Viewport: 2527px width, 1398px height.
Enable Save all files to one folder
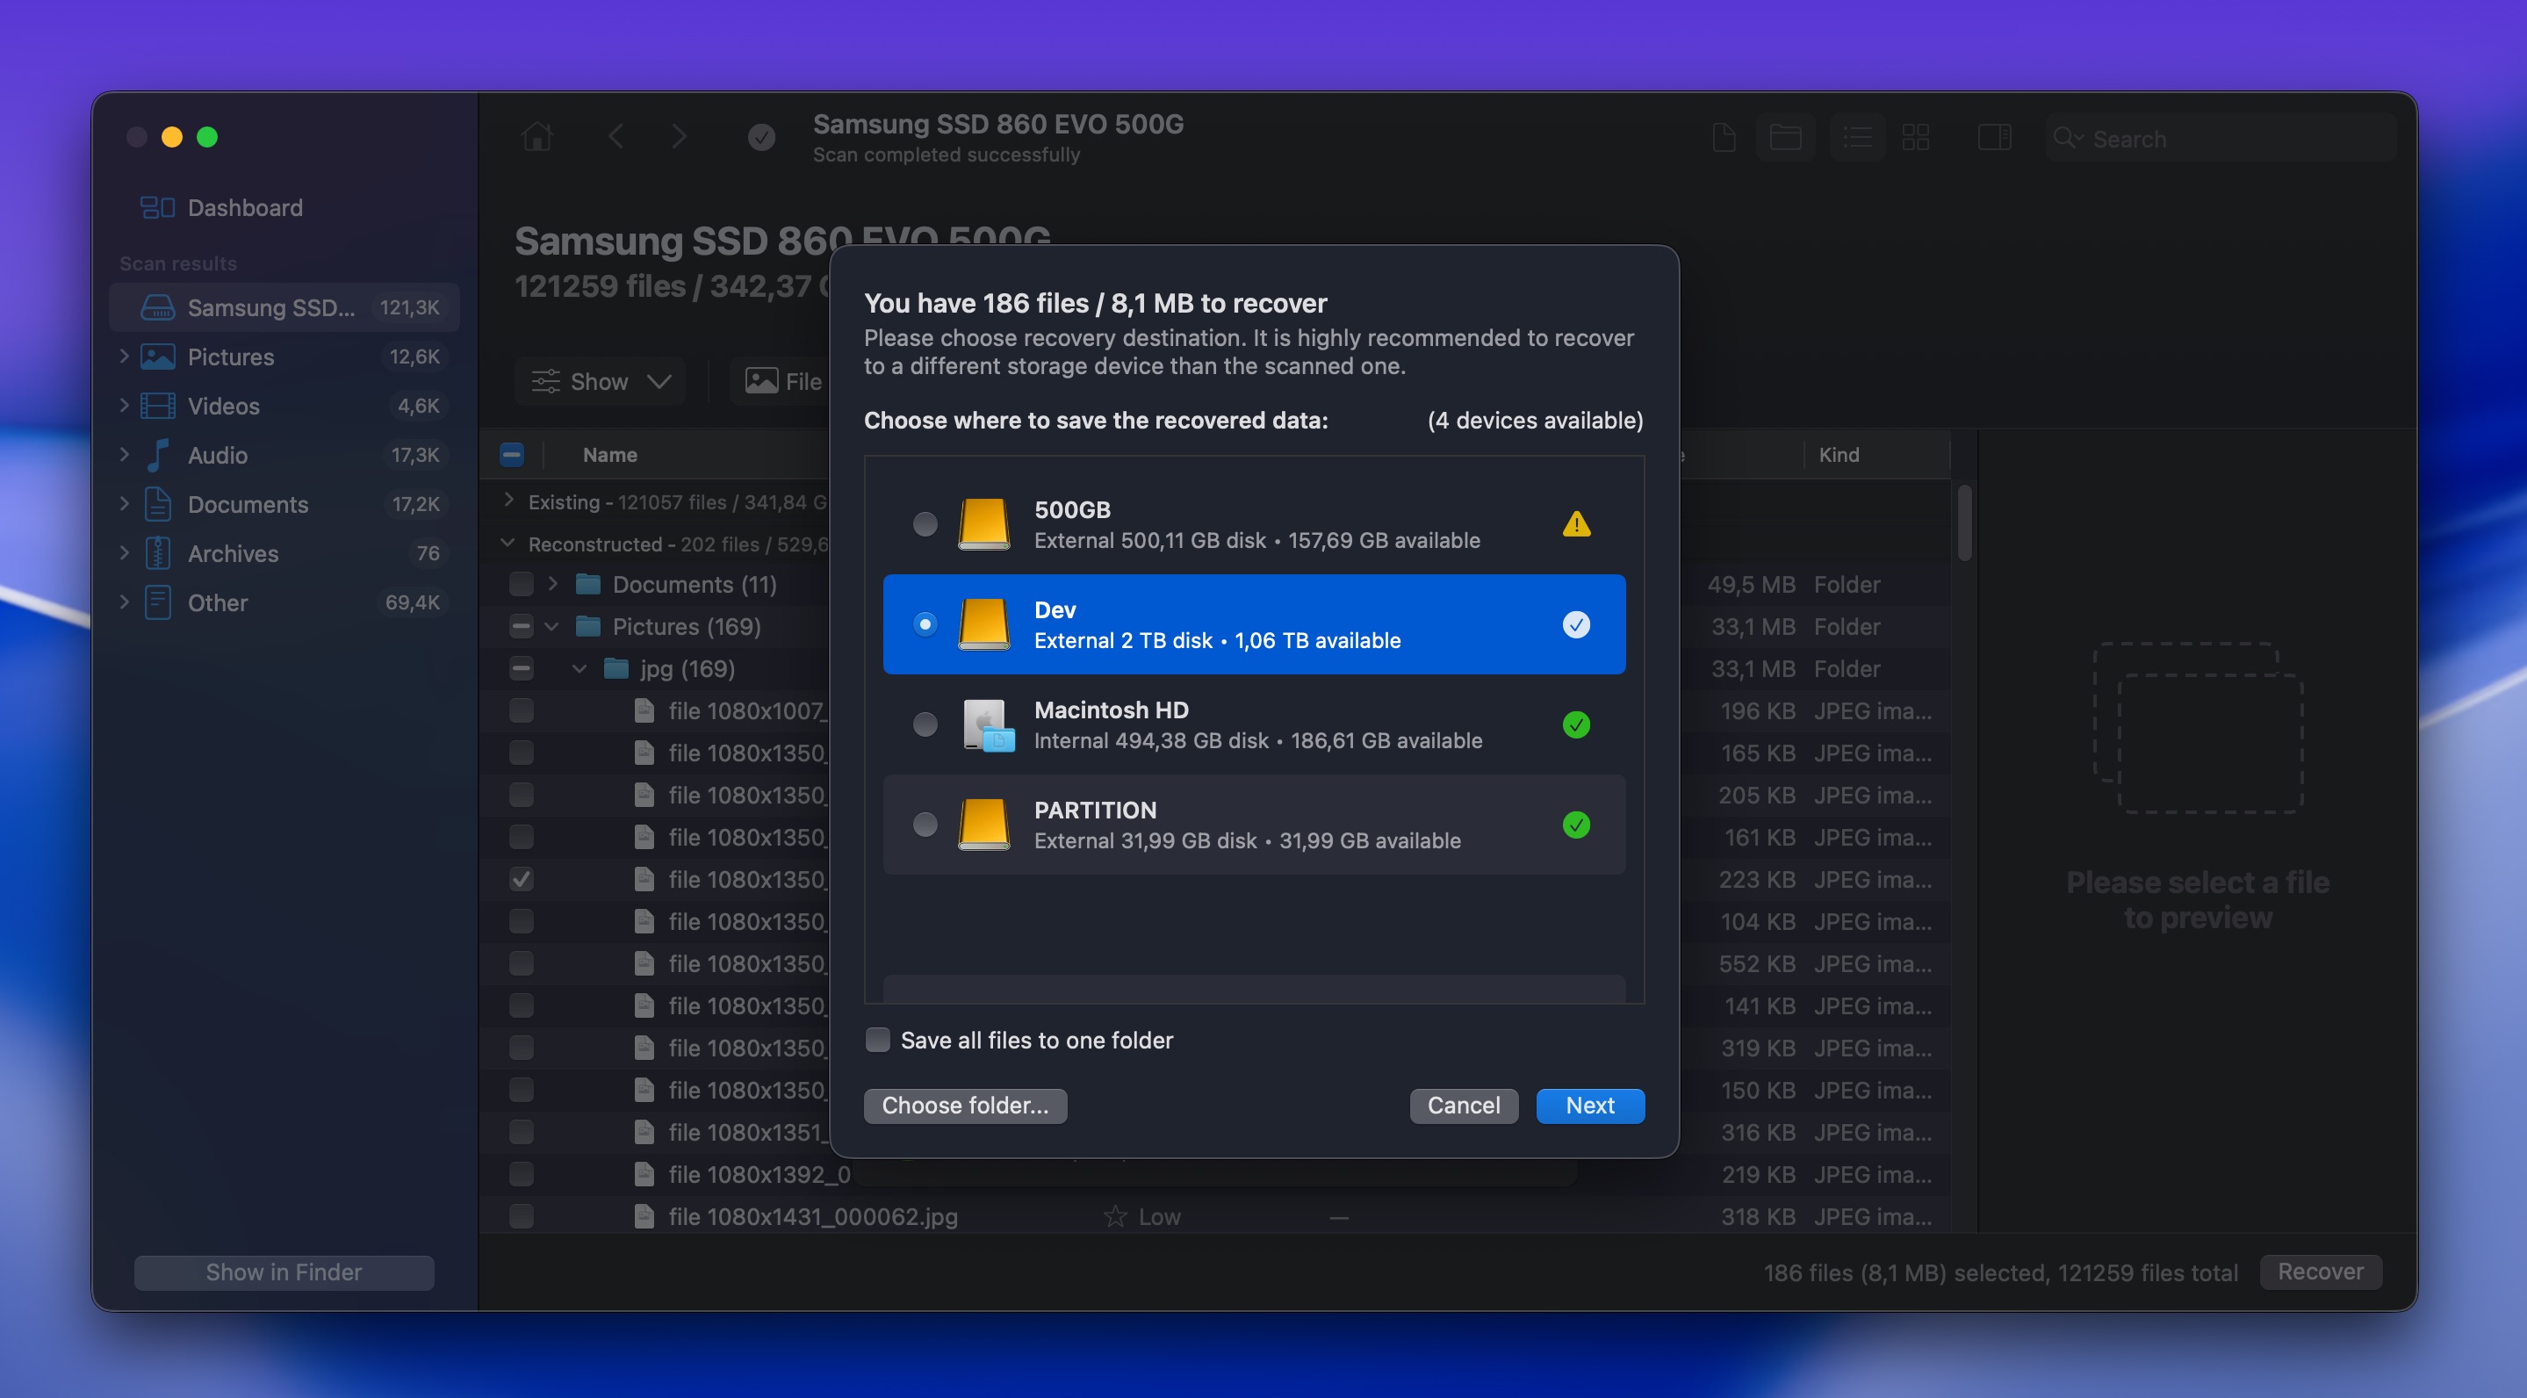click(x=878, y=1039)
